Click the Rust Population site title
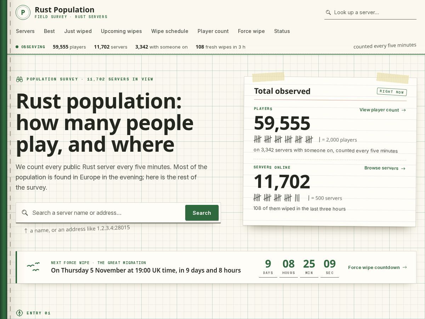The image size is (425, 319). (64, 10)
